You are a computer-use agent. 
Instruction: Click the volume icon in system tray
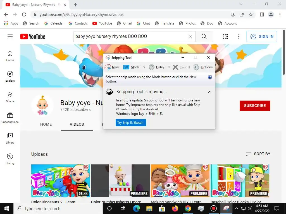tap(250, 208)
